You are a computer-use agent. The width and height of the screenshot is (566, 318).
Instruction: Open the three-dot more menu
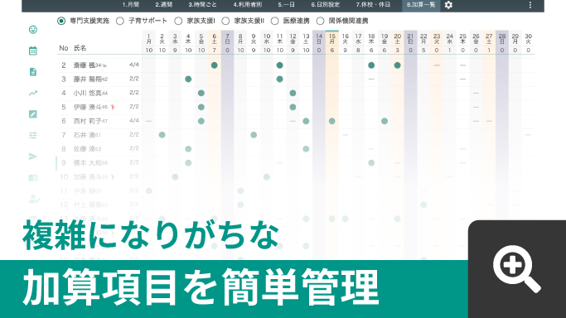(530, 5)
